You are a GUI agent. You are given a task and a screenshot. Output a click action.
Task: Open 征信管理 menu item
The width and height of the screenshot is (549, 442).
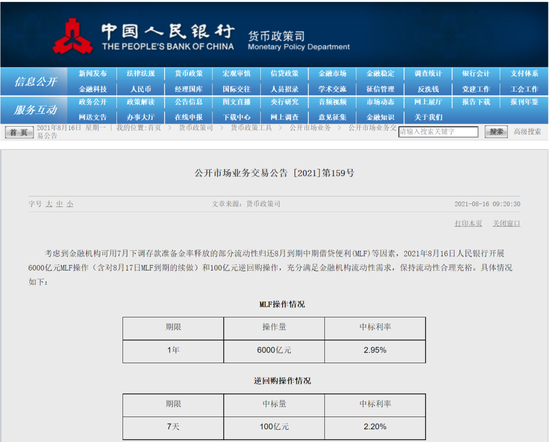click(x=381, y=90)
